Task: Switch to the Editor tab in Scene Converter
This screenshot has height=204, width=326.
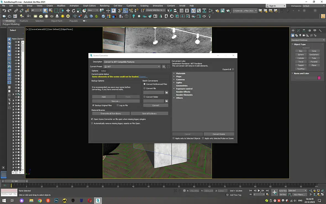Action: (104, 71)
